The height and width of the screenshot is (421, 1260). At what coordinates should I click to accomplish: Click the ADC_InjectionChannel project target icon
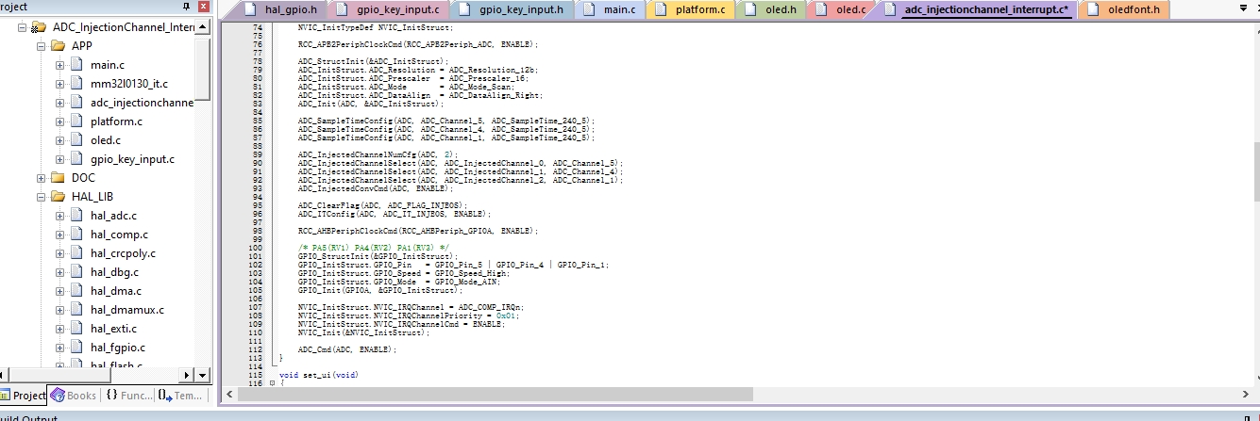(x=38, y=27)
